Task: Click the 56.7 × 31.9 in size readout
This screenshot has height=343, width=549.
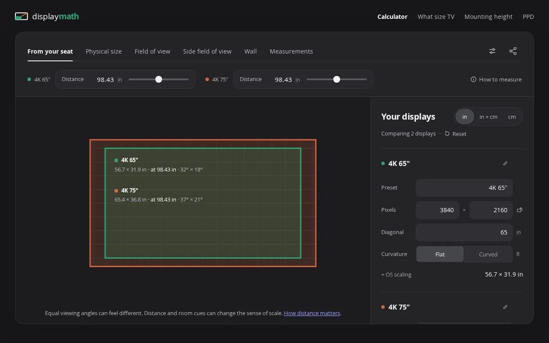Action: [504, 274]
